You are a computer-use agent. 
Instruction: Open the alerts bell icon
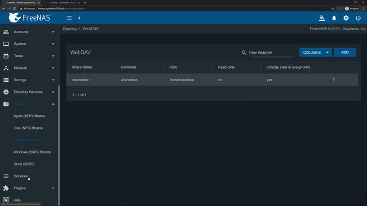click(x=334, y=18)
